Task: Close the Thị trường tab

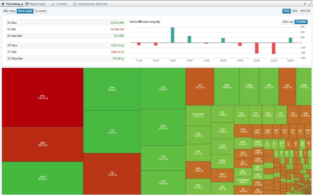Action: coord(22,4)
